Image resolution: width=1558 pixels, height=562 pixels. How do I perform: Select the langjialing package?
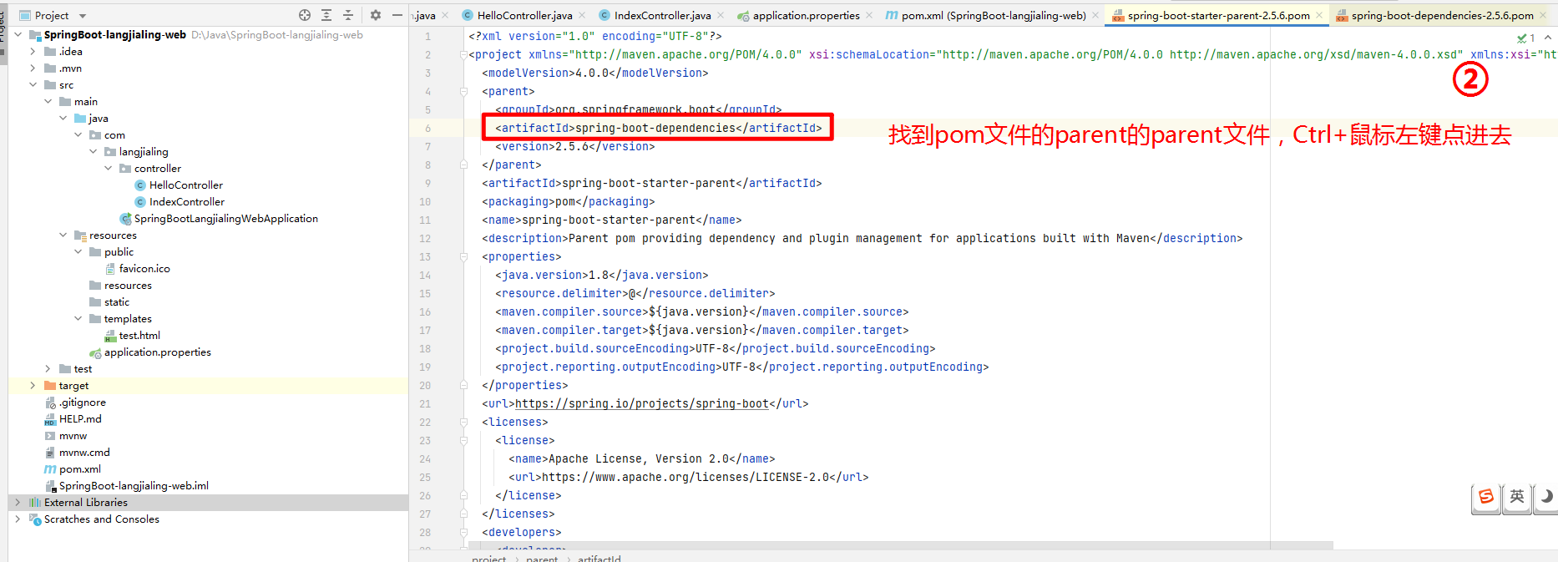pos(143,152)
